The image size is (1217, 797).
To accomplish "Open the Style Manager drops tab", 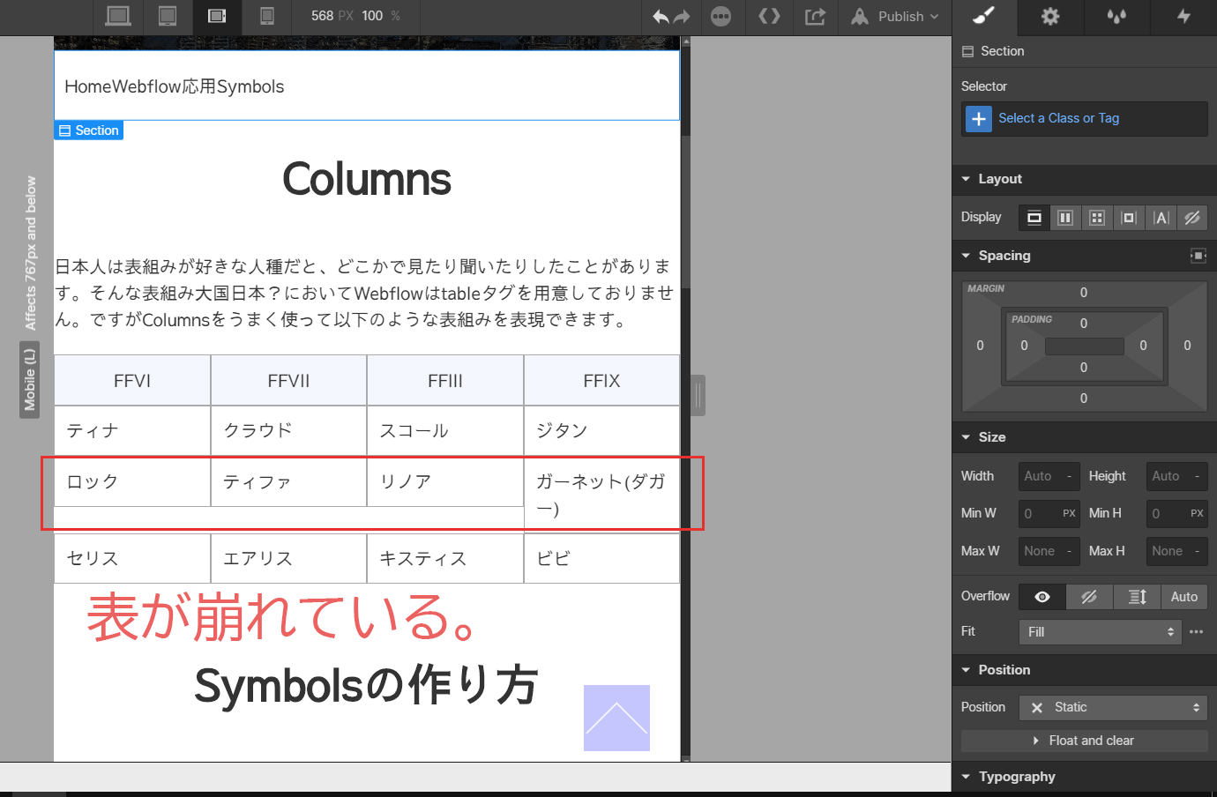I will 1117,17.
